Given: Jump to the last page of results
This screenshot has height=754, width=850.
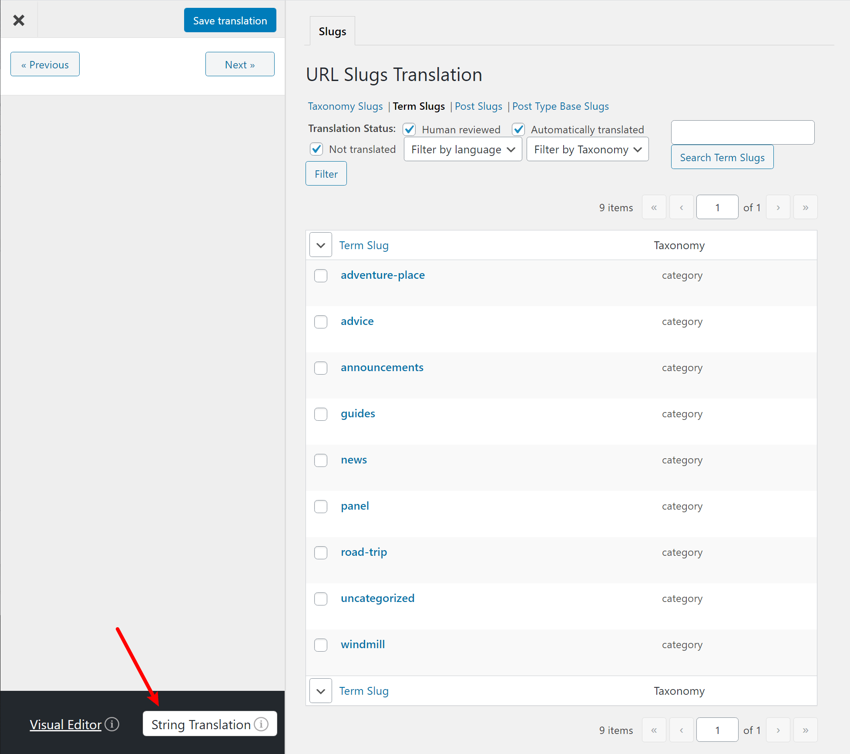Looking at the screenshot, I should (805, 207).
